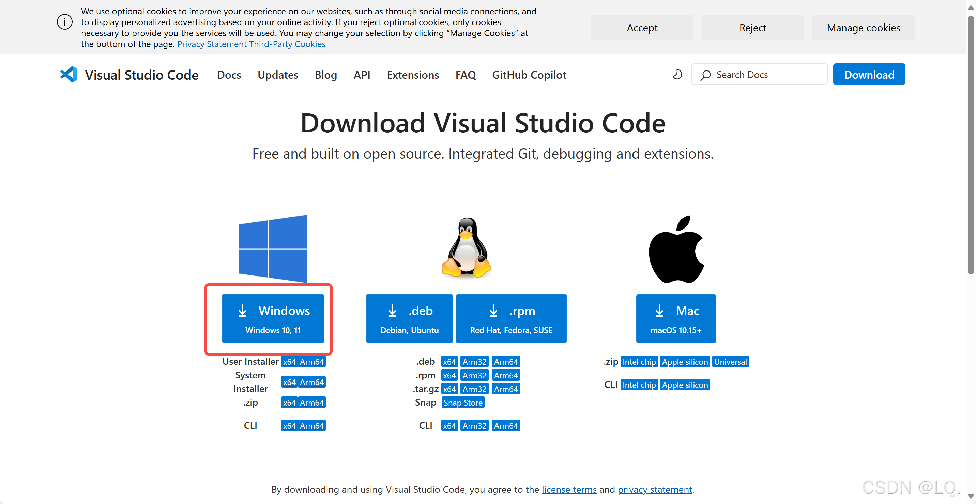Select x64 for Windows User Installer

click(289, 362)
